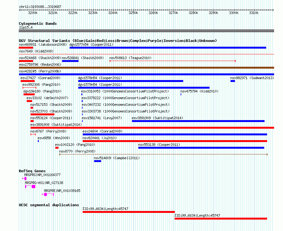Select the nsv526641 (Shaikh2009) blue bar
This screenshot has height=231, width=283.
(70, 61)
